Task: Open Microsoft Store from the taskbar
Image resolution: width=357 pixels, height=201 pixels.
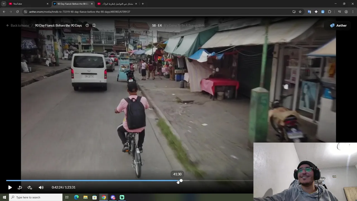Action: pyautogui.click(x=95, y=197)
